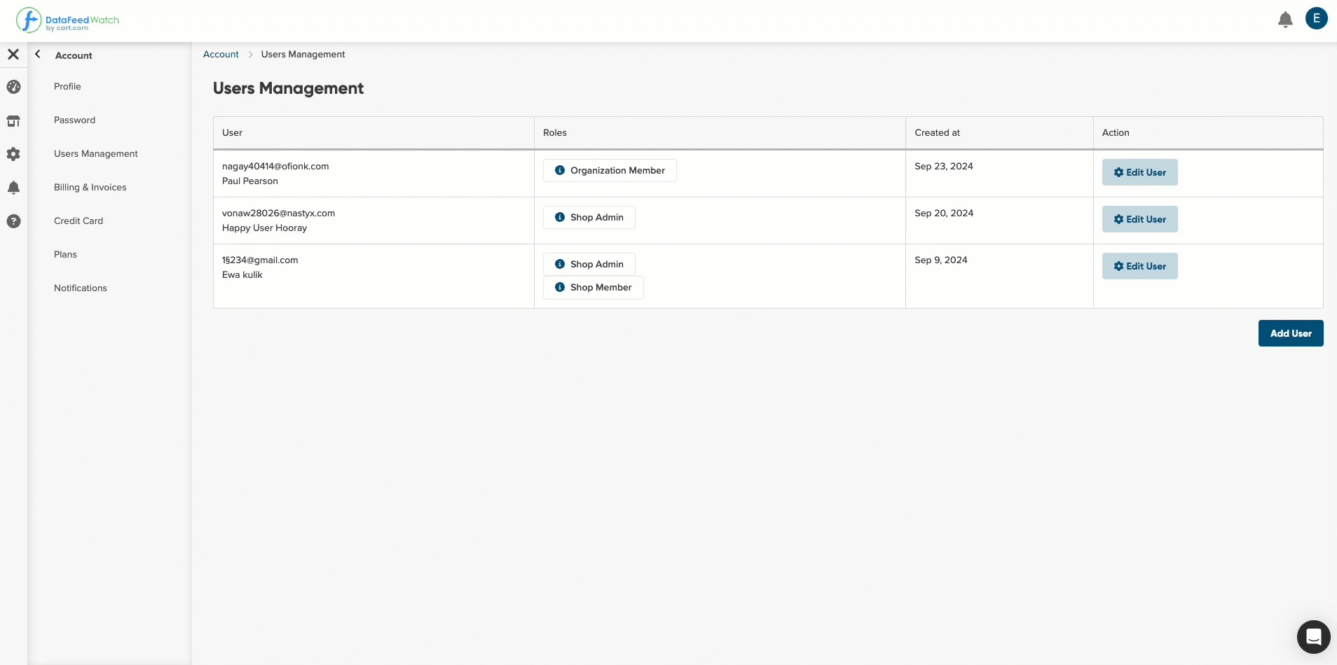Click the Users Management page heading

[288, 88]
